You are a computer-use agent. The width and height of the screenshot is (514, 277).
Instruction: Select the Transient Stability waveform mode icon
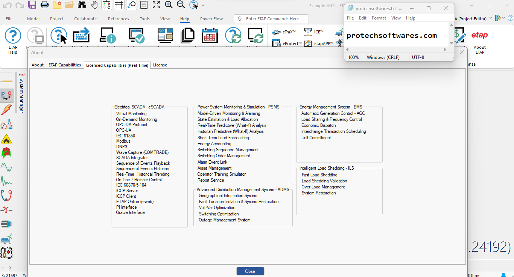(x=6, y=182)
